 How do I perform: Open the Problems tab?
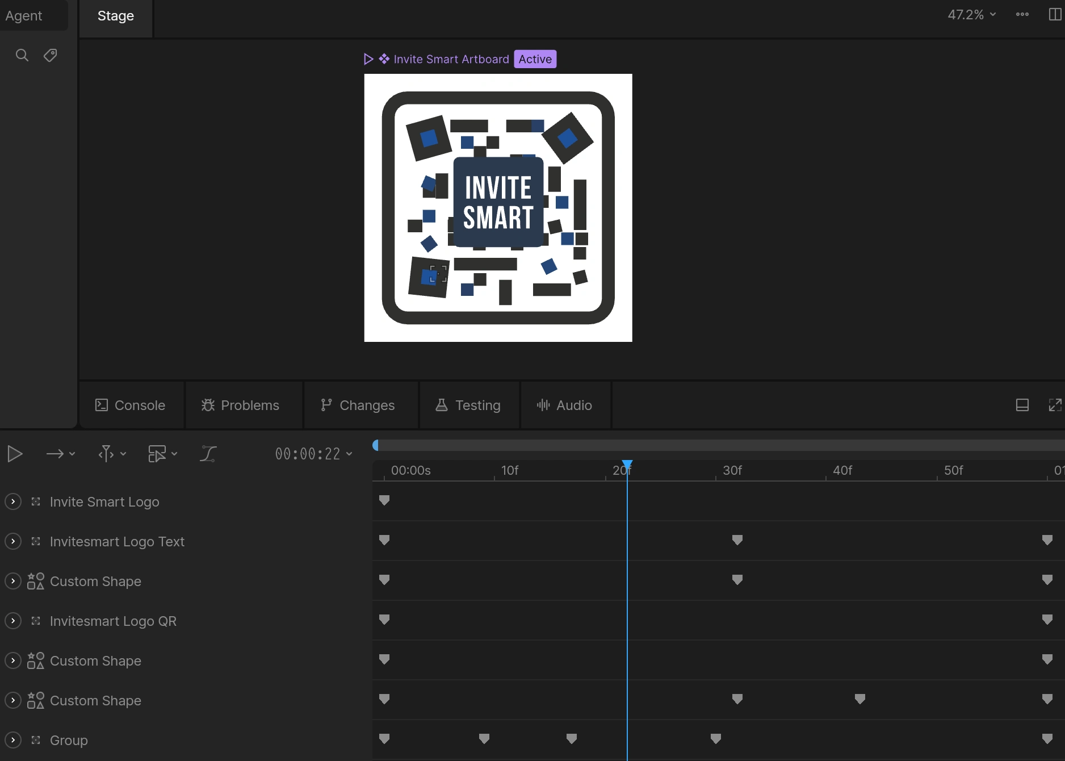click(240, 405)
